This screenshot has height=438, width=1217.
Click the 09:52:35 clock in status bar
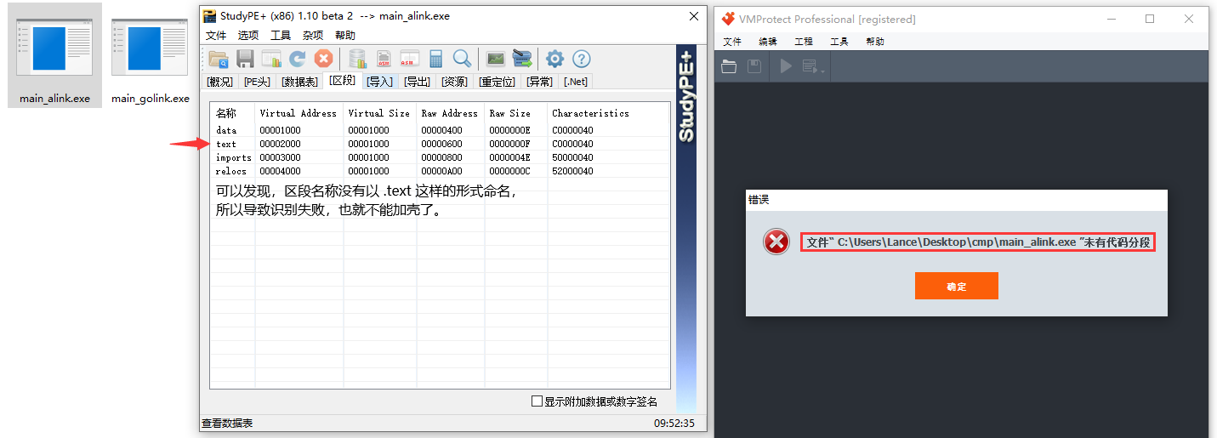click(674, 423)
